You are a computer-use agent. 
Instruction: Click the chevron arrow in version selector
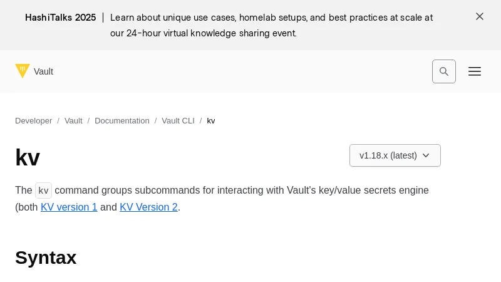(426, 155)
